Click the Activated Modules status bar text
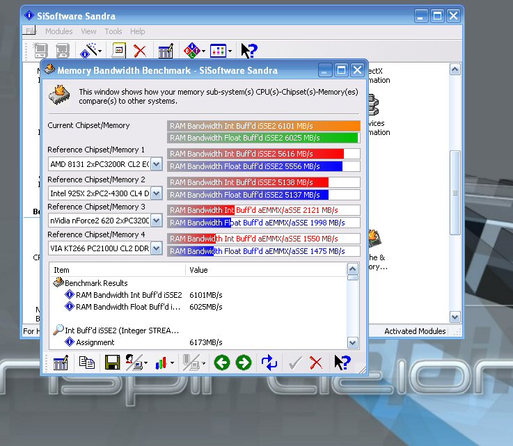This screenshot has width=513, height=446. (415, 331)
